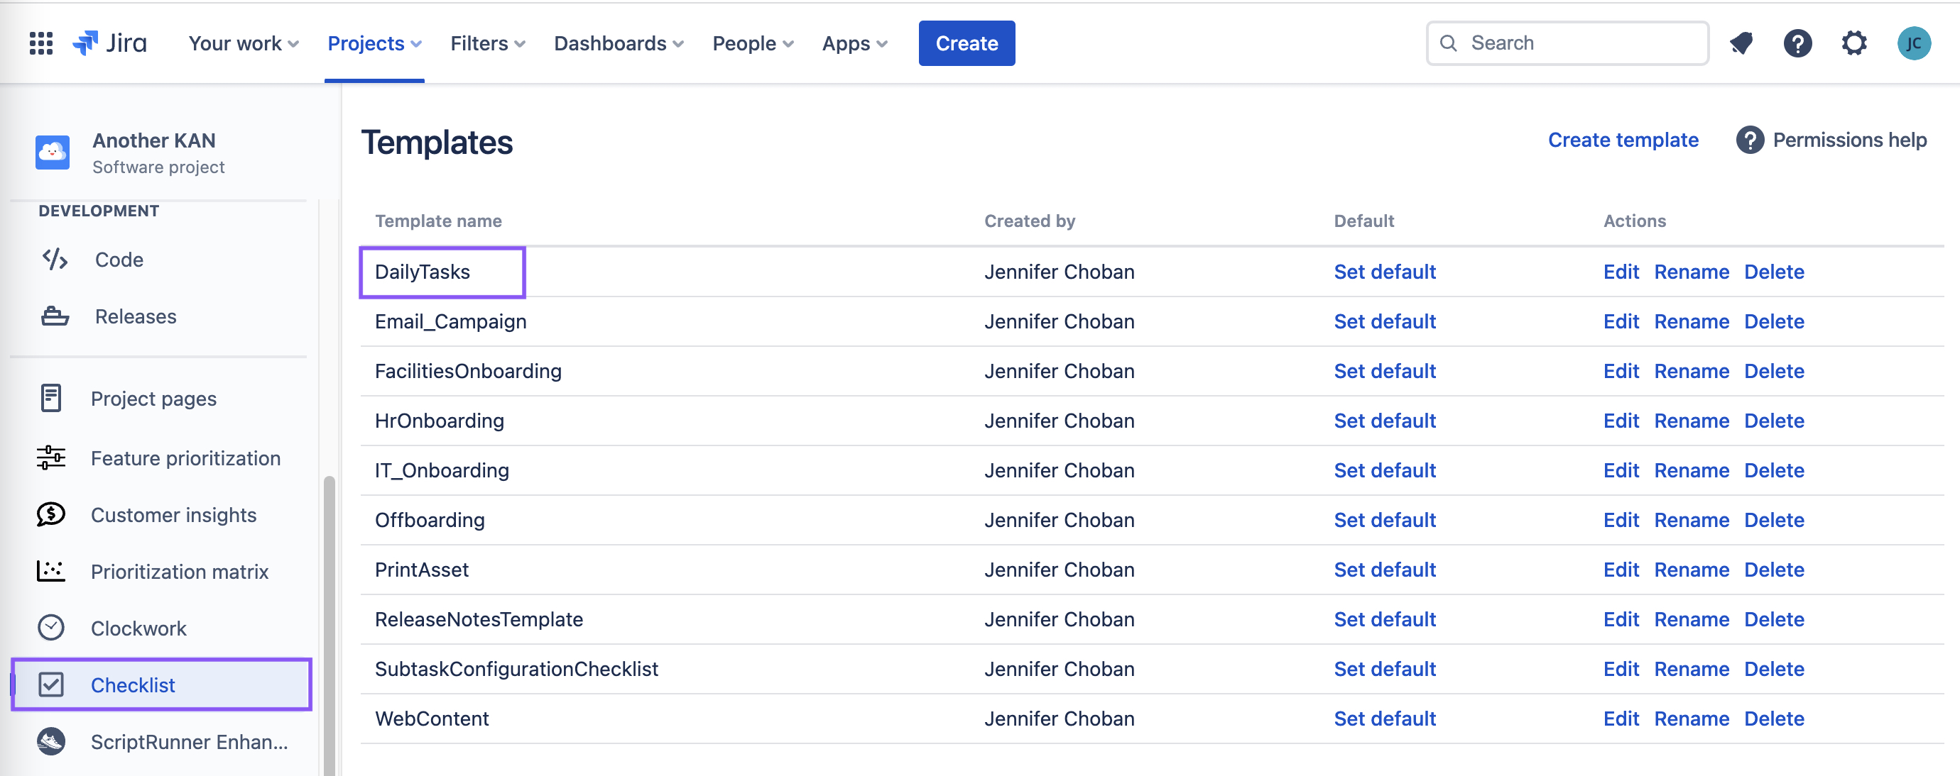Image resolution: width=1960 pixels, height=776 pixels.
Task: Open the app switcher grid icon
Action: click(40, 43)
